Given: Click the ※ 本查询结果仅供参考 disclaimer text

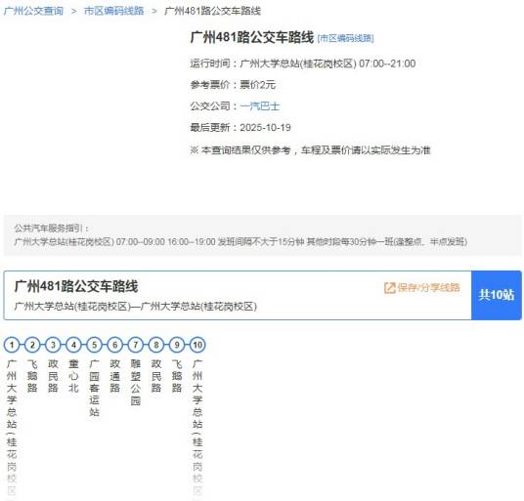Looking at the screenshot, I should [x=310, y=150].
